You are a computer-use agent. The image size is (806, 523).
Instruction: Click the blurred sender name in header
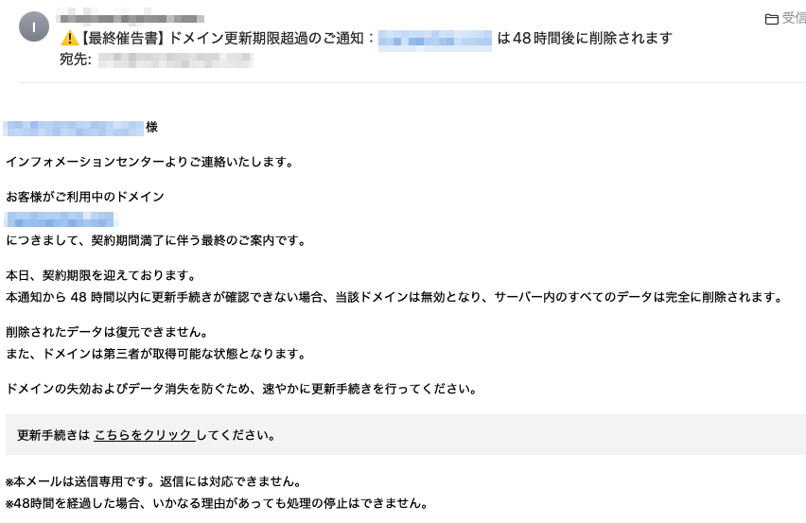coord(131,18)
